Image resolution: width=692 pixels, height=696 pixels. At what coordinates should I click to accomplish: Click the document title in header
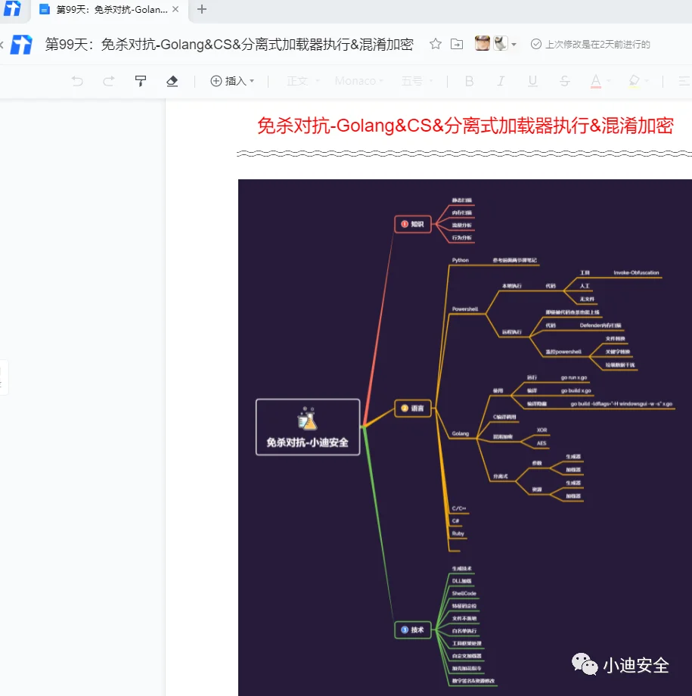pyautogui.click(x=229, y=45)
